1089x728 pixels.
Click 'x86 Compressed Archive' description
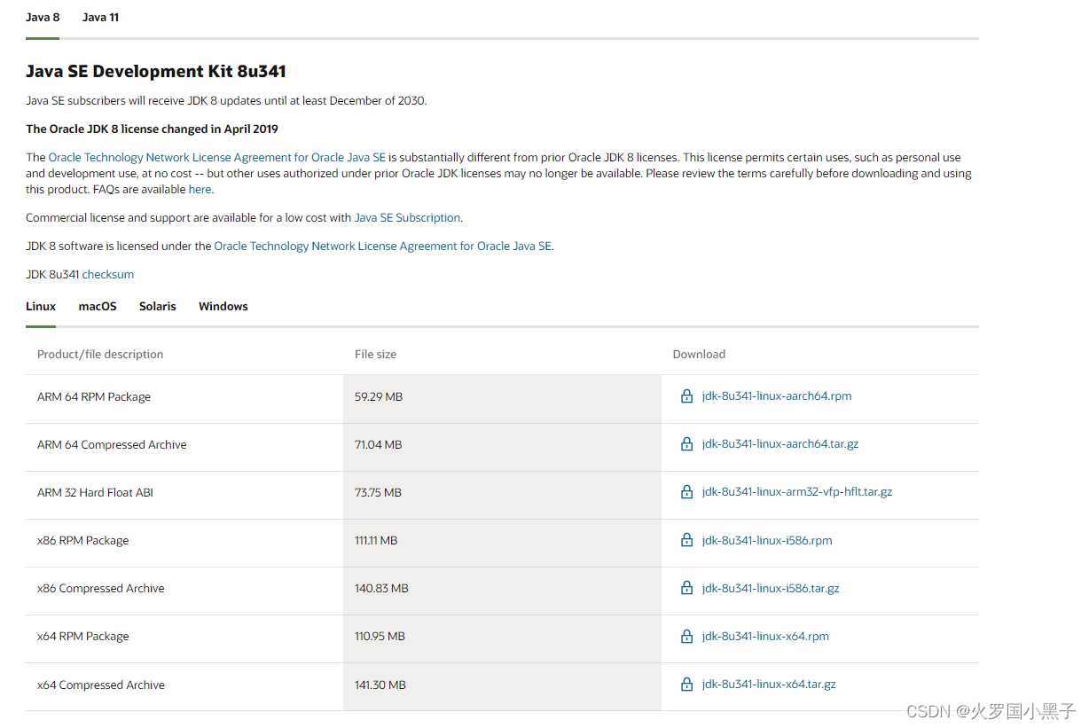click(101, 589)
